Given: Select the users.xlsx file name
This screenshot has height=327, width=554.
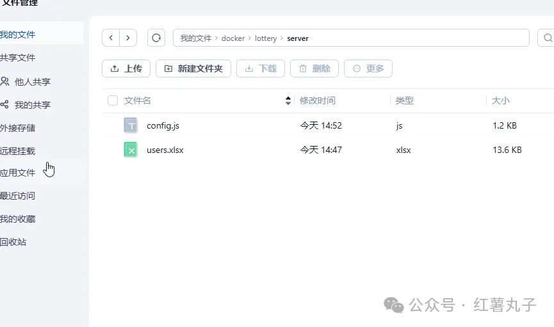Looking at the screenshot, I should click(165, 150).
